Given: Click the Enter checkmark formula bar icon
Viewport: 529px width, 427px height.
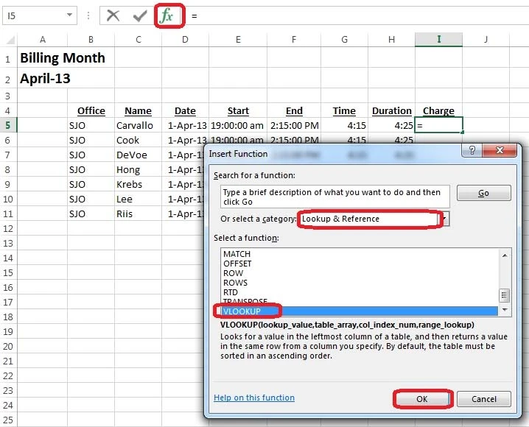Looking at the screenshot, I should (x=139, y=15).
